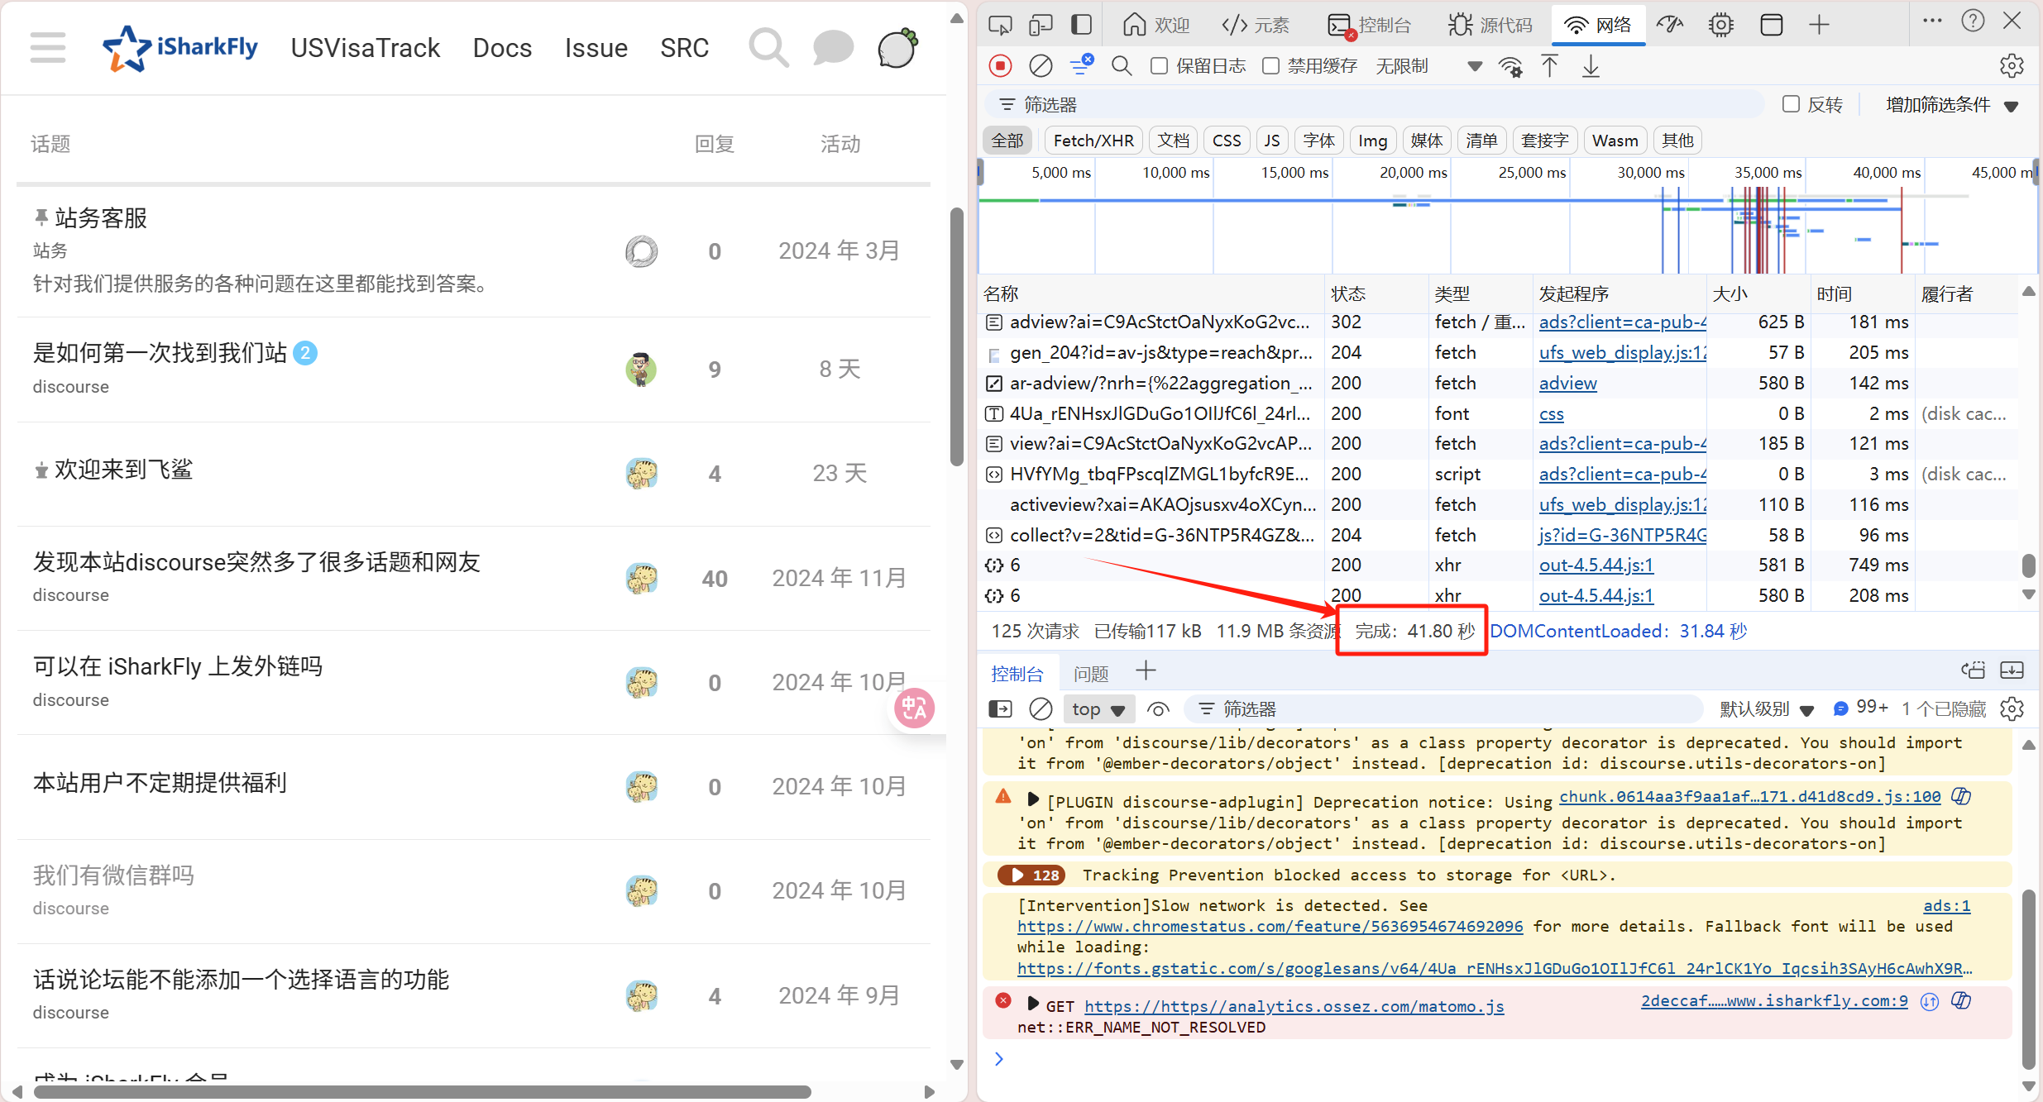Open the 无限制 throttling dropdown
The width and height of the screenshot is (2043, 1102).
pos(1428,66)
